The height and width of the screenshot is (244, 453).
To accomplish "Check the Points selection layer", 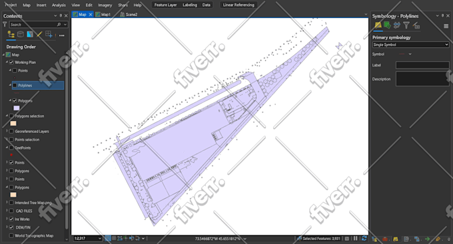I will [x=11, y=140].
